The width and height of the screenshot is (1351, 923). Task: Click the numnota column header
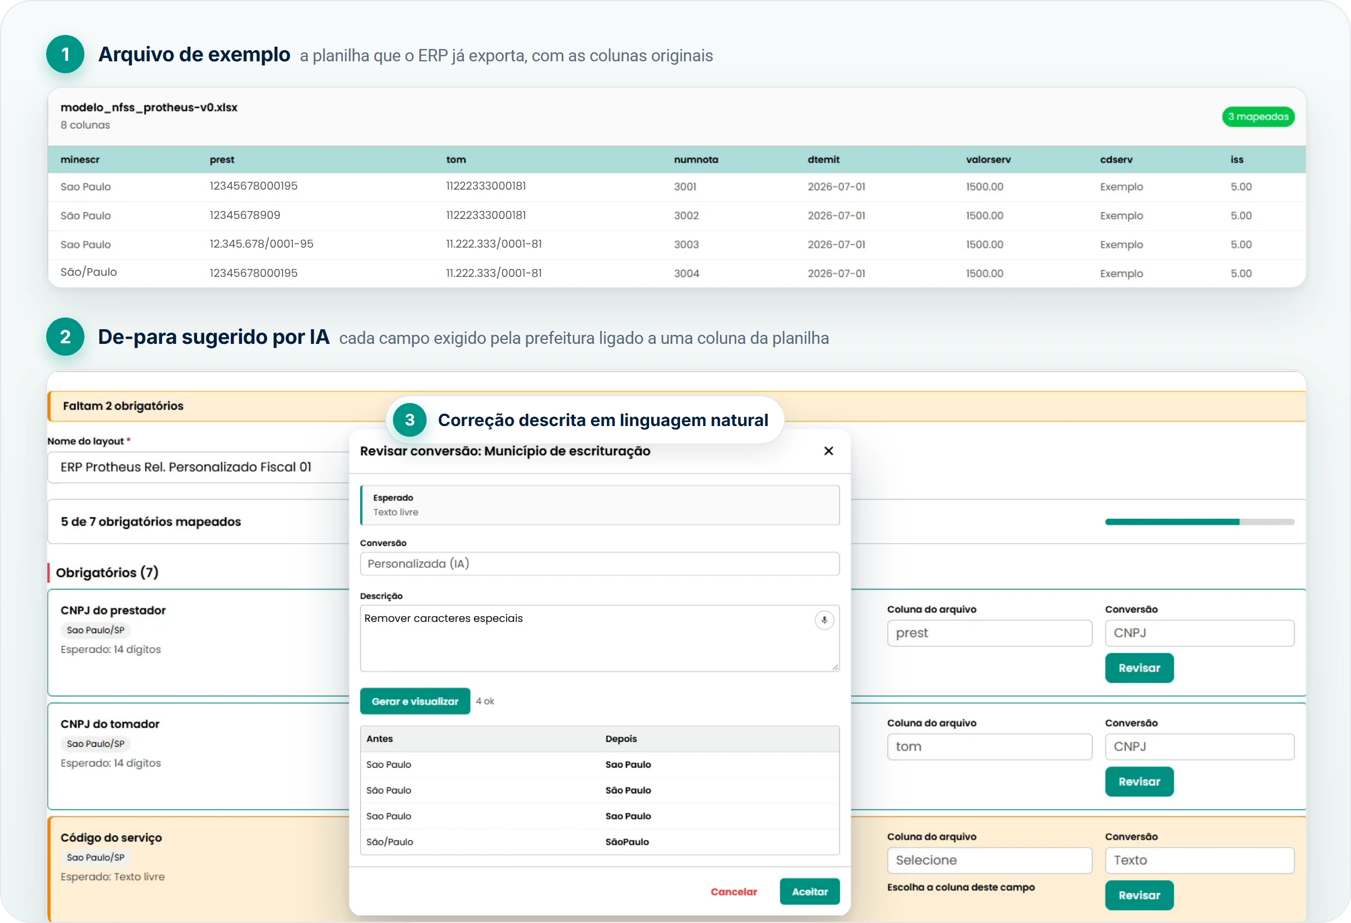[696, 159]
